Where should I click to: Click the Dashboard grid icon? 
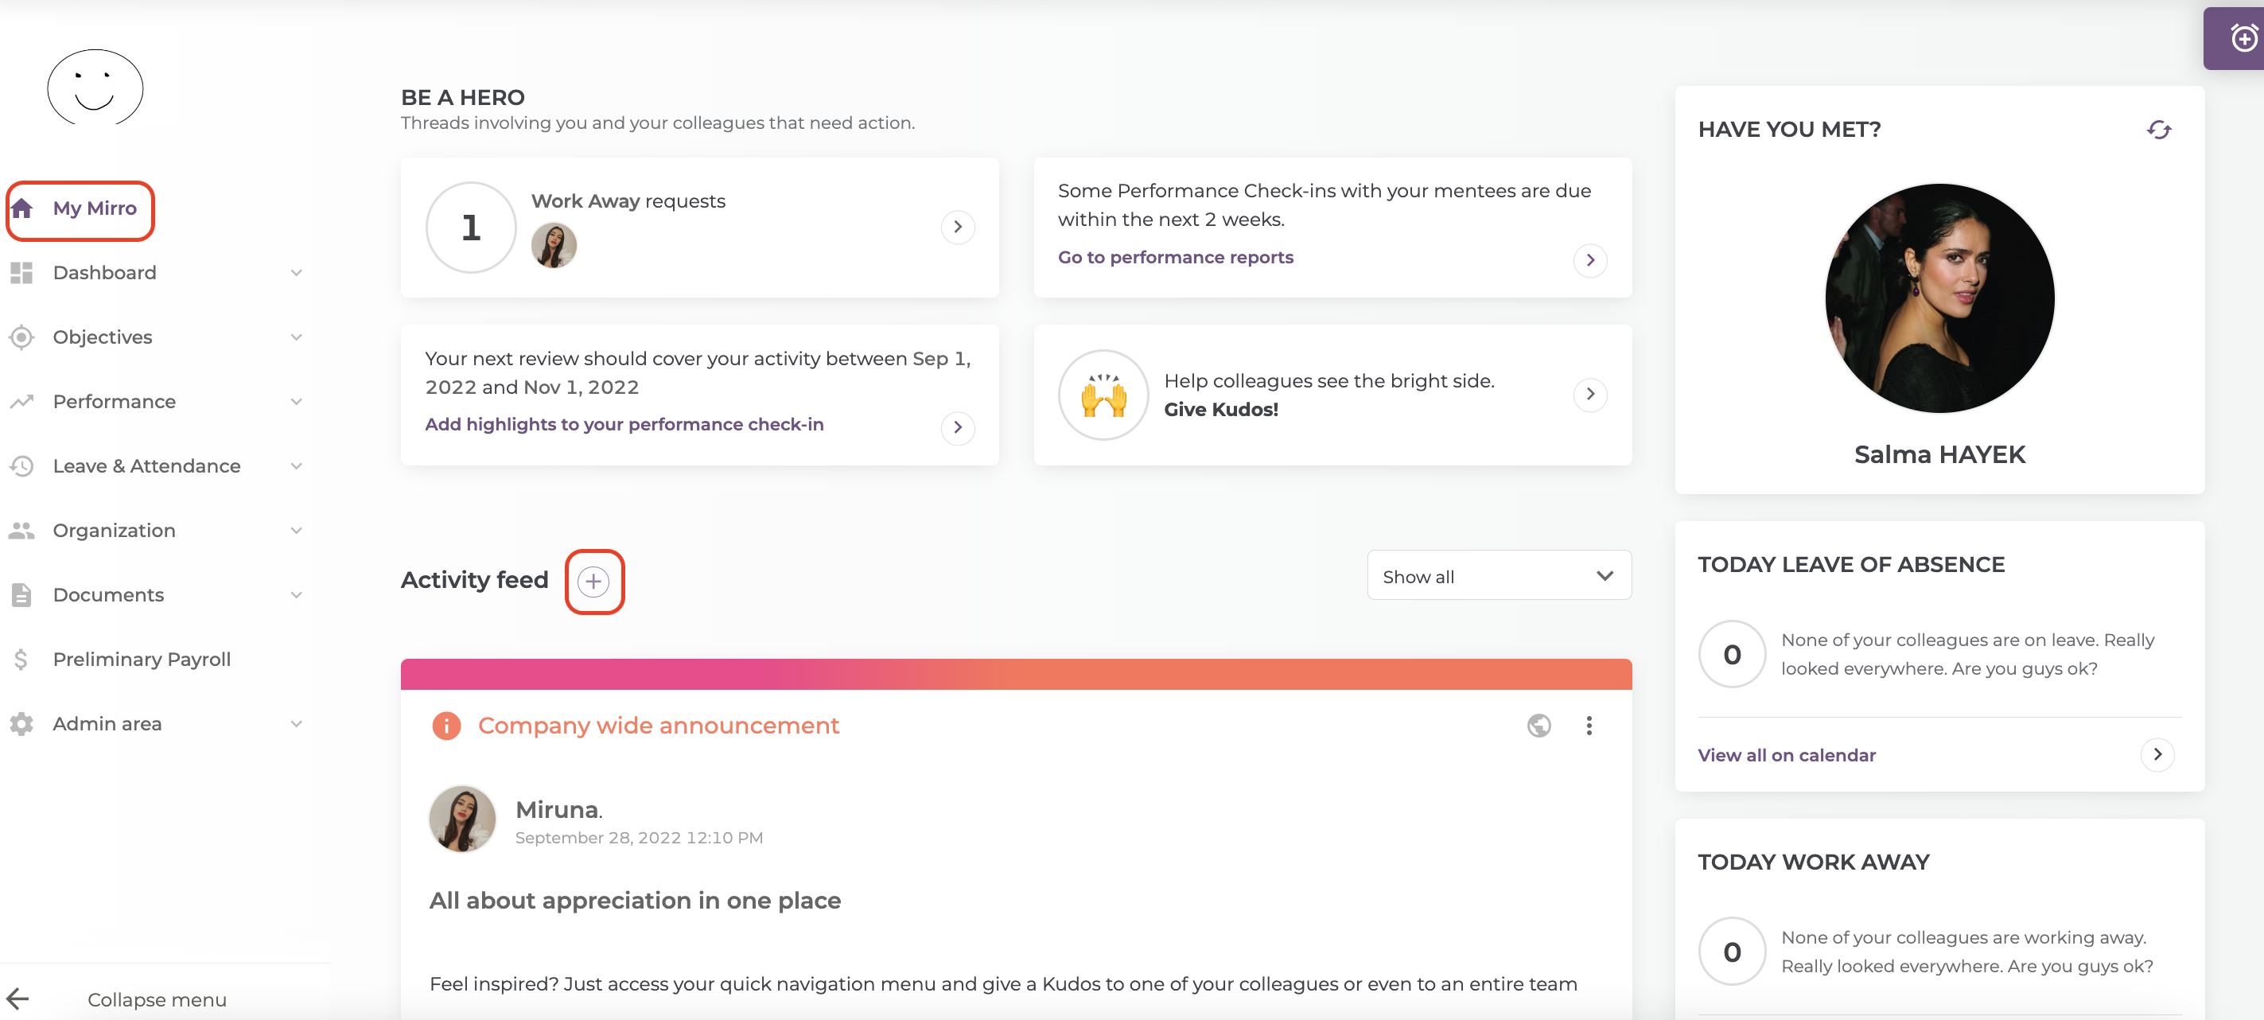coord(22,273)
